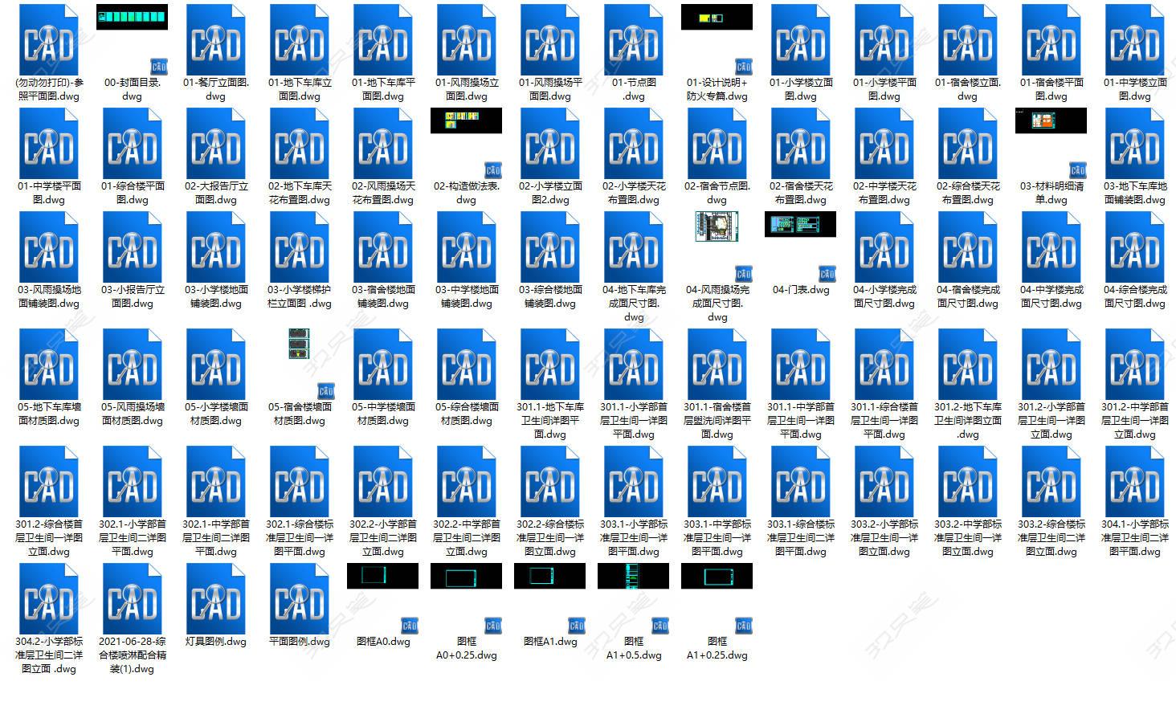
Task: Click the (勿动勿打印)-参照平面图.dwg file name
Action: pos(48,89)
